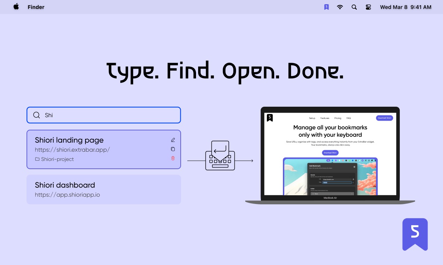Click the Download Shiori hero button
Viewport: 443px width, 265px height.
coord(330,152)
